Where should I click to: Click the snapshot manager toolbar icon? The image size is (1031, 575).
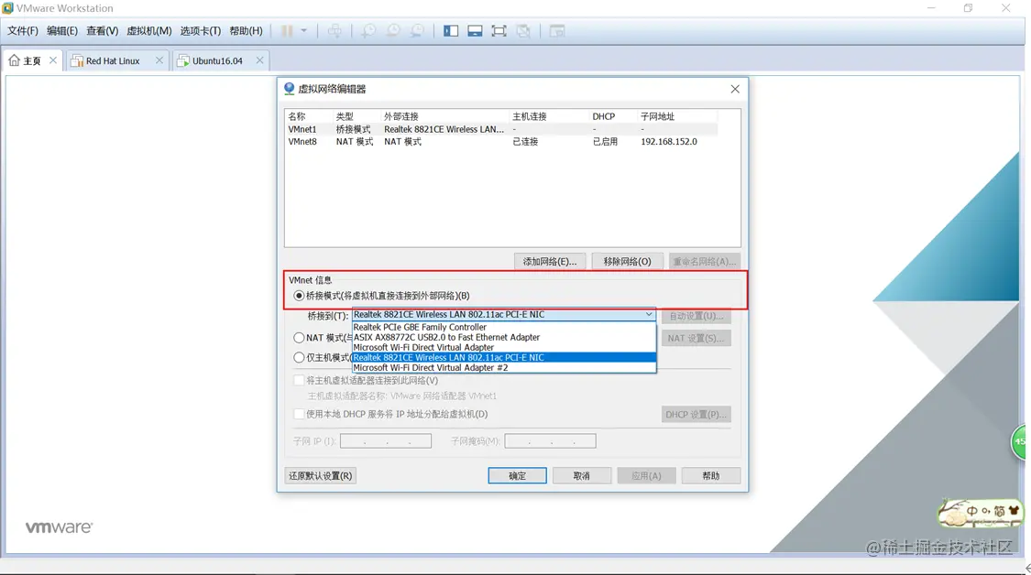click(x=417, y=31)
